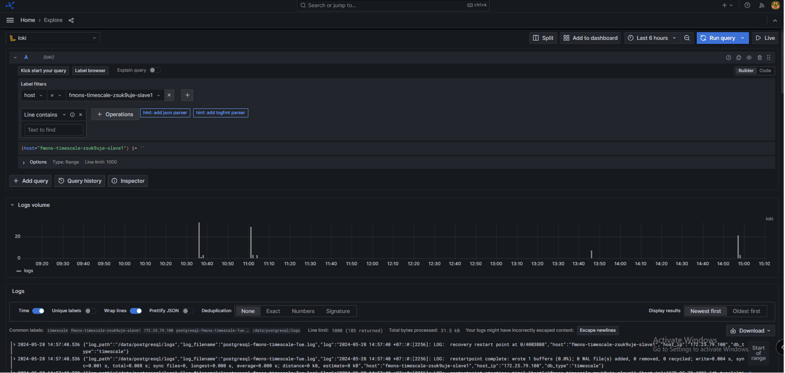Click the loki data source icon
This screenshot has height=373, width=785.
[x=13, y=38]
